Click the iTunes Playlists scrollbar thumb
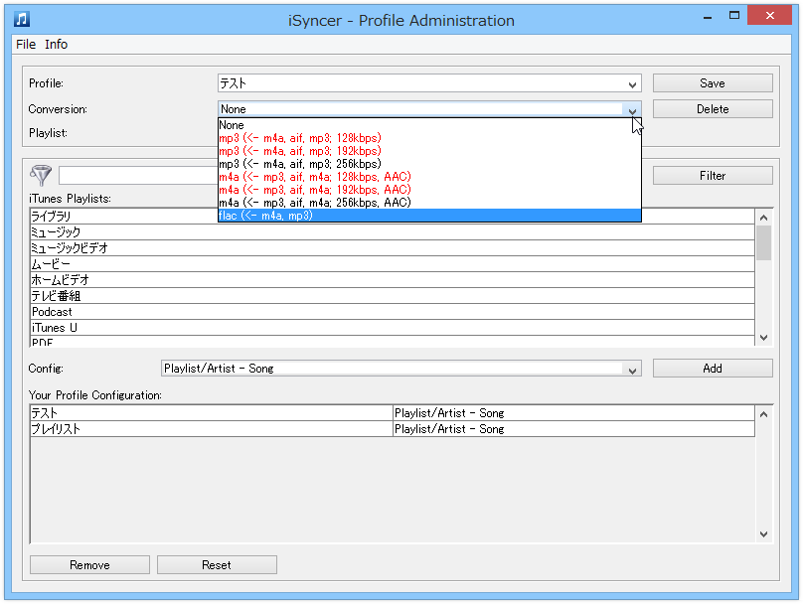This screenshot has width=803, height=604. point(763,242)
